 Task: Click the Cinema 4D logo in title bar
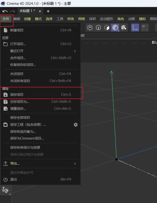tap(3, 3)
